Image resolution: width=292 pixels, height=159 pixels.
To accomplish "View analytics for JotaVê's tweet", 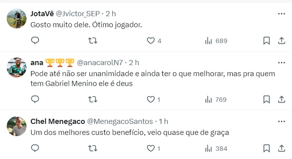I will [x=209, y=41].
